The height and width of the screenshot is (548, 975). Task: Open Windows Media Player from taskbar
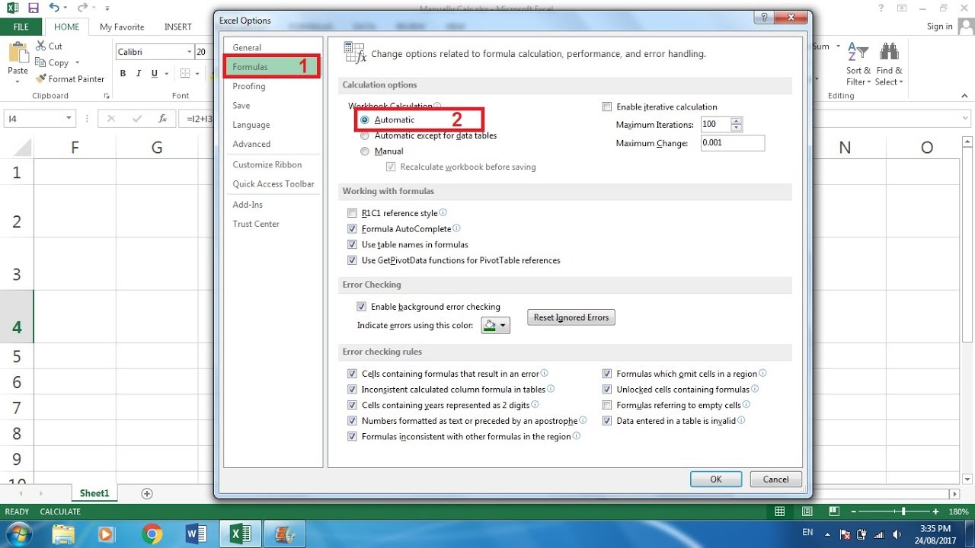click(x=107, y=534)
